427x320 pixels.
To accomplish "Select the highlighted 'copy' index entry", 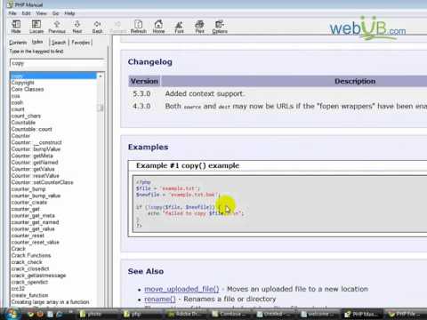I will (x=53, y=76).
